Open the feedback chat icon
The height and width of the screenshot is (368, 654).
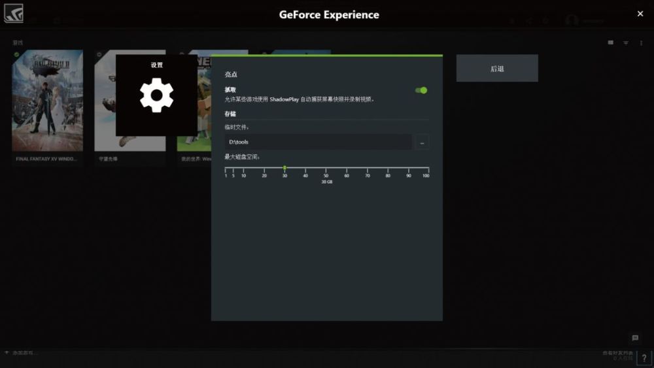coord(635,337)
